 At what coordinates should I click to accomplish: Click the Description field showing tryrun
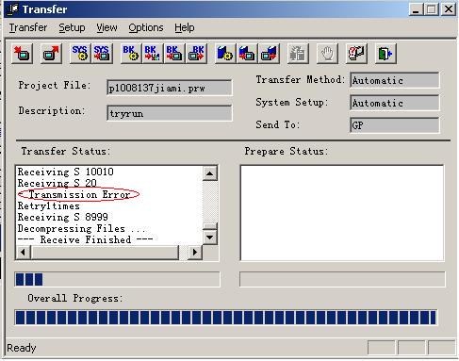pyautogui.click(x=170, y=113)
